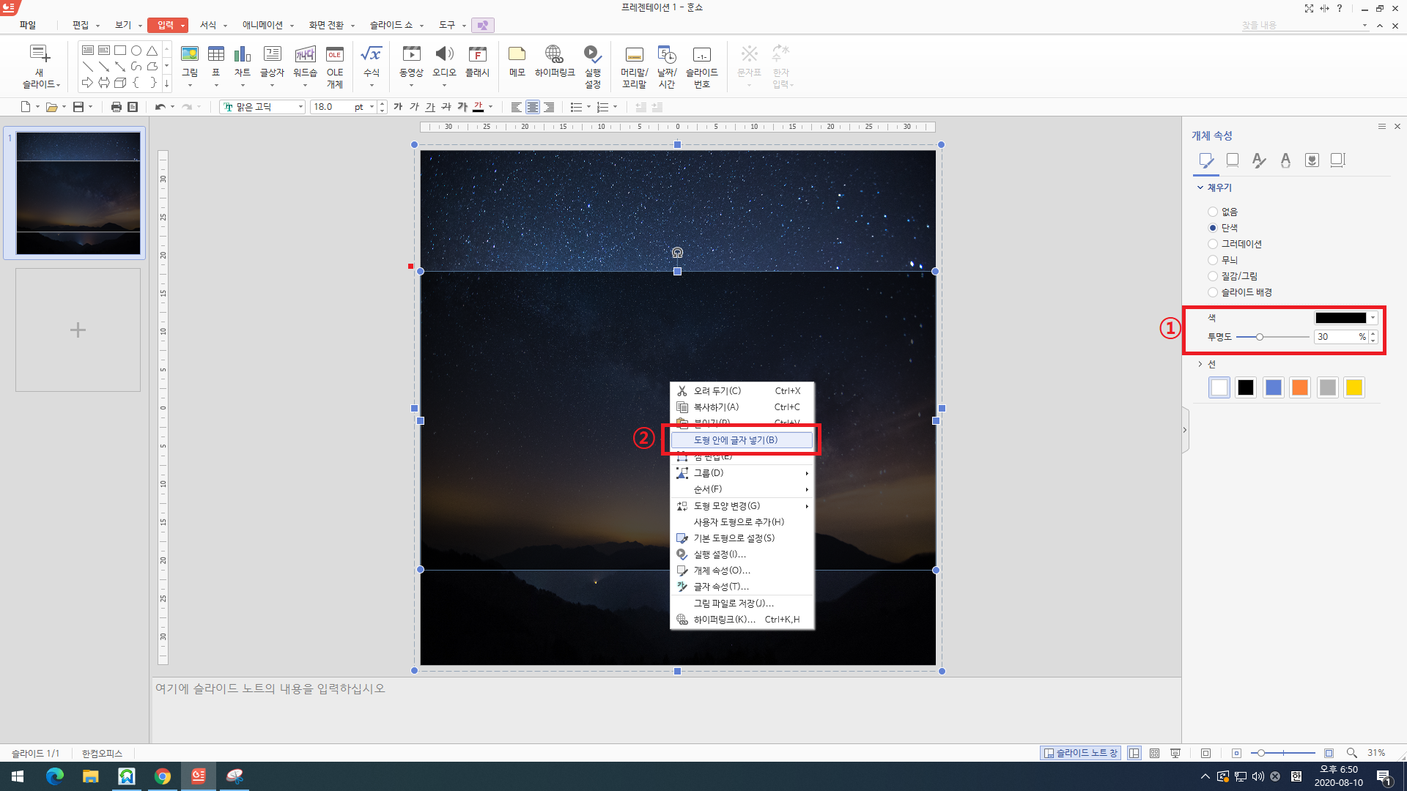
Task: Choose the 그러데이션 fill option
Action: [1213, 244]
